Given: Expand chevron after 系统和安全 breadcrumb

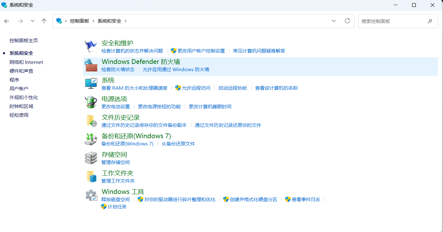Looking at the screenshot, I should pyautogui.click(x=125, y=21).
